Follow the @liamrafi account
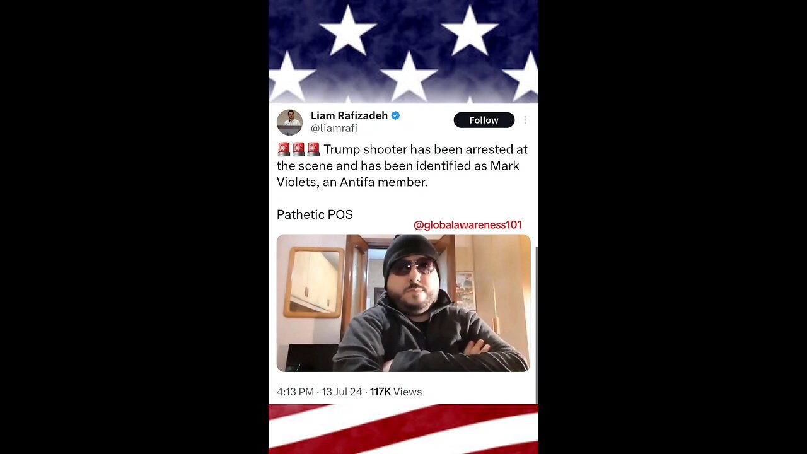This screenshot has width=807, height=454. click(484, 120)
